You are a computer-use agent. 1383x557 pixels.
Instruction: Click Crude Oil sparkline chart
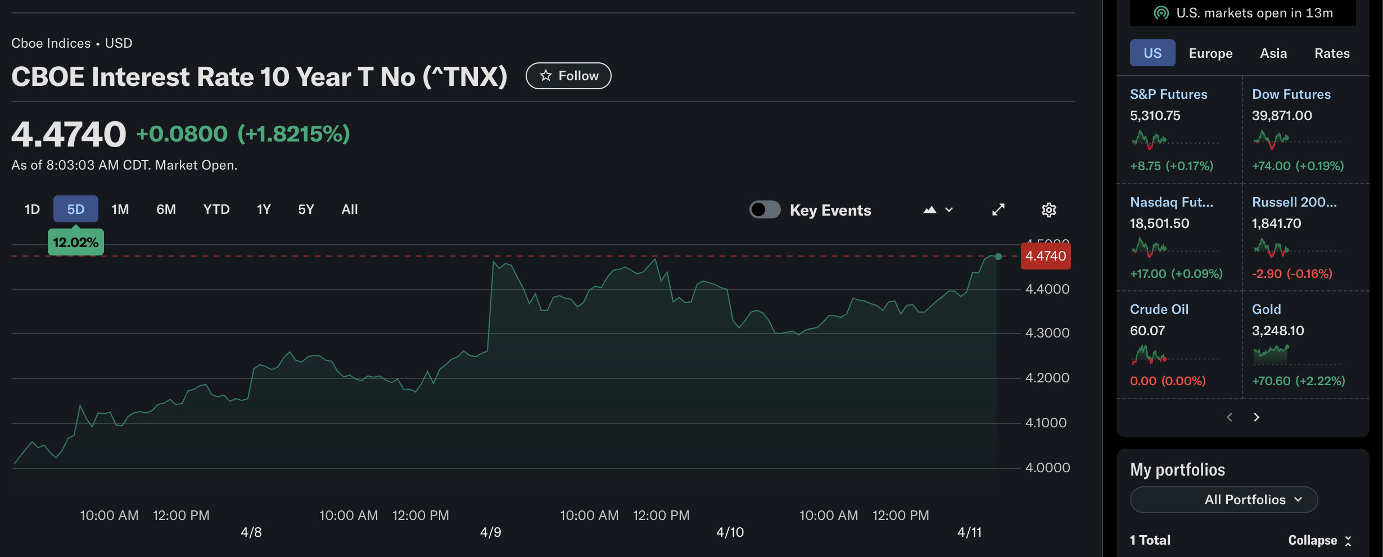(x=1174, y=355)
